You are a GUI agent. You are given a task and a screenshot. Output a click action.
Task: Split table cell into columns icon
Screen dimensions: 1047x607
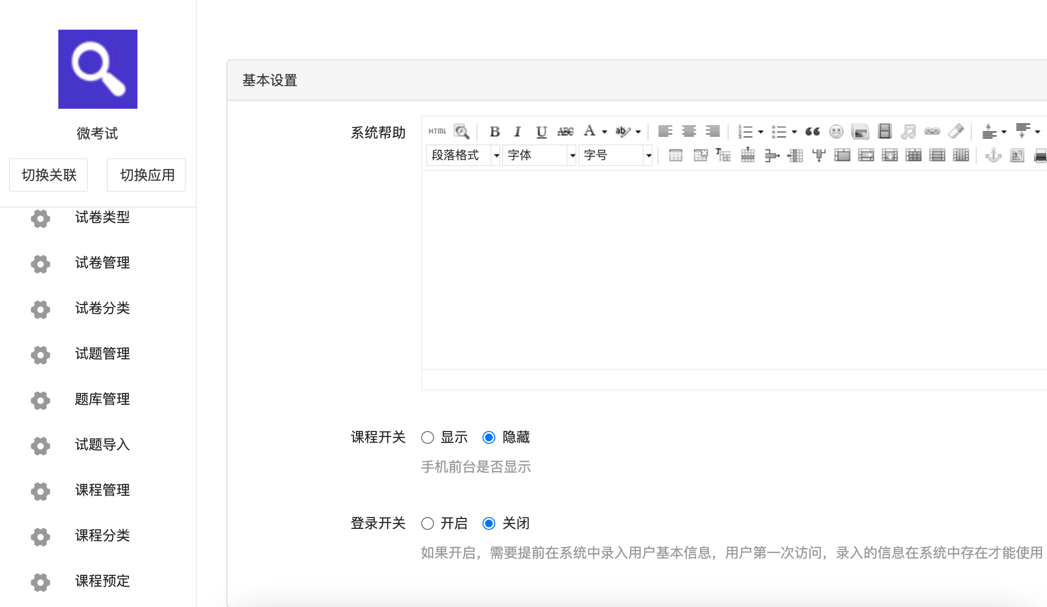point(961,155)
